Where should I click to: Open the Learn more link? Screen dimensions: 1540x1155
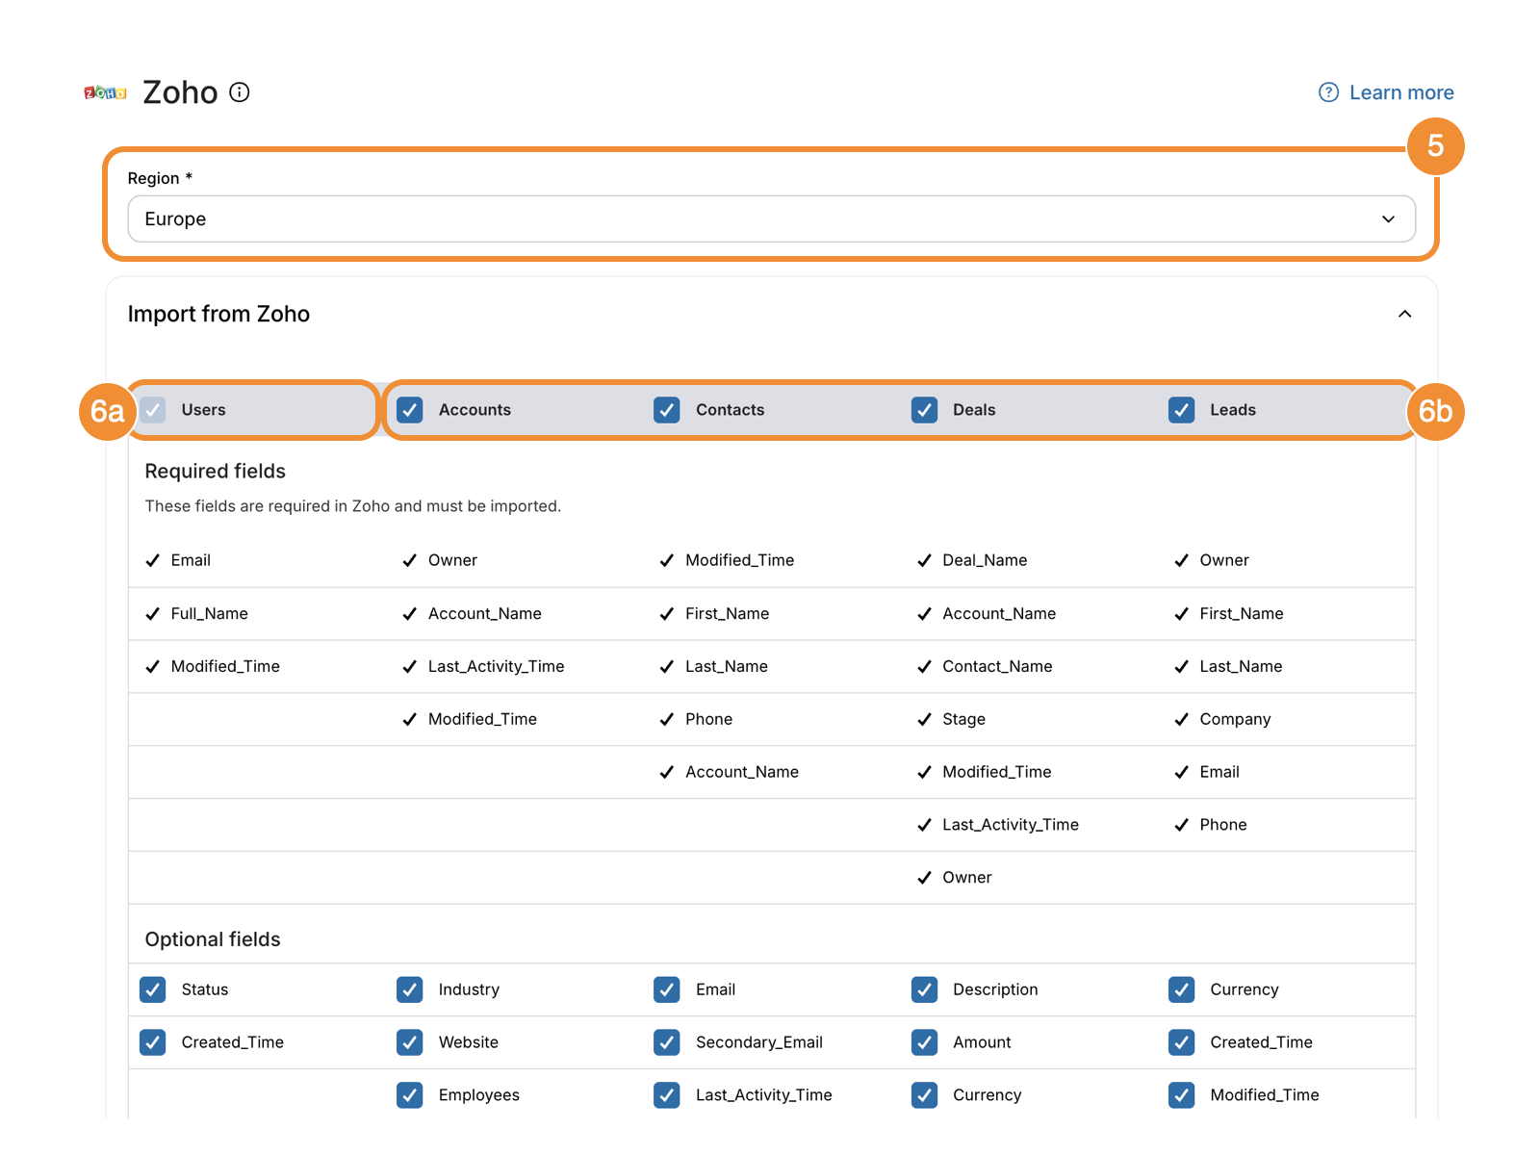click(x=1400, y=92)
